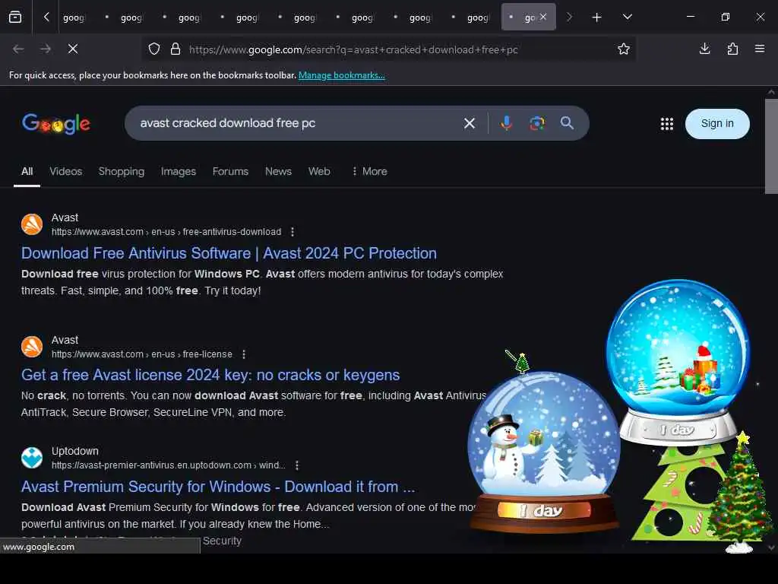Open tracking protection shield icon
Viewport: 778px width, 584px height.
coord(154,49)
